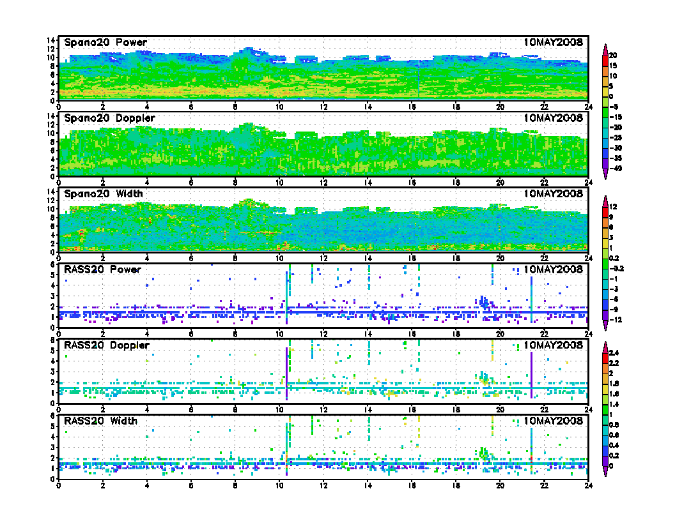Click the 10MAY2008 date in Spano20 Power panel
675x521 pixels.
[553, 43]
